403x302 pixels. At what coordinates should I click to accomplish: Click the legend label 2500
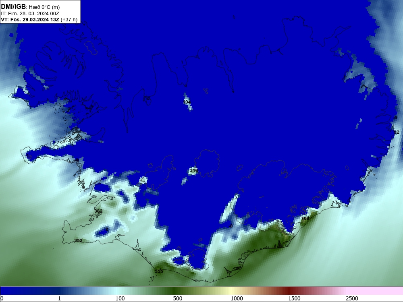coord(352,298)
